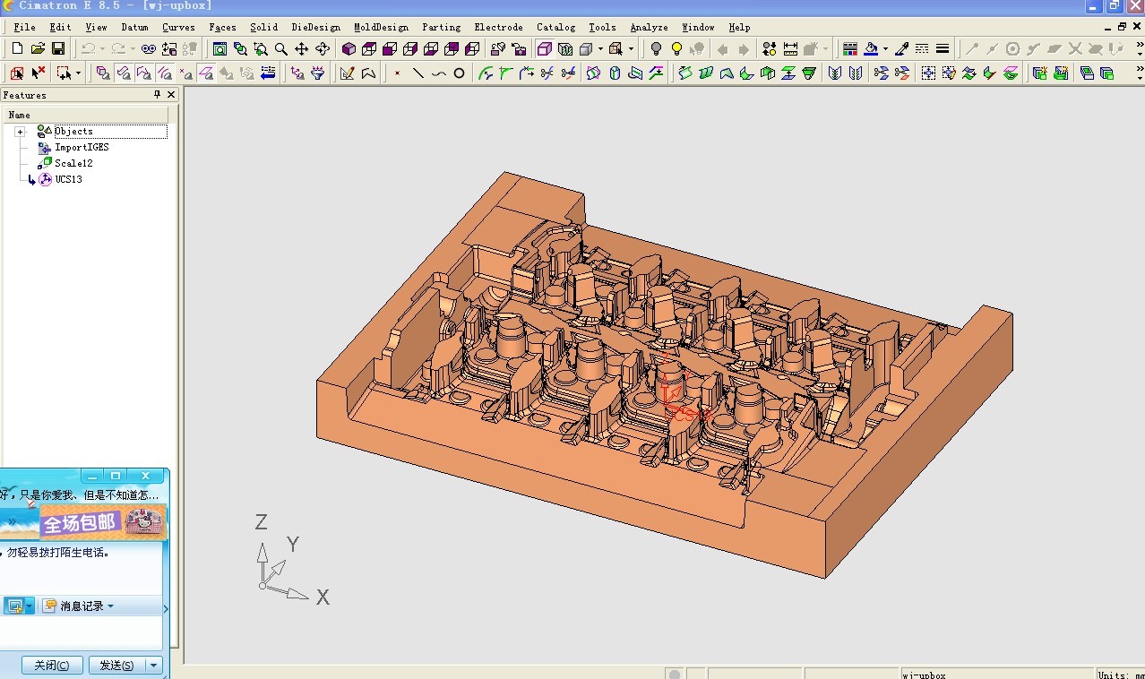Select Scale12 feature in tree
The height and width of the screenshot is (679, 1145).
click(73, 163)
